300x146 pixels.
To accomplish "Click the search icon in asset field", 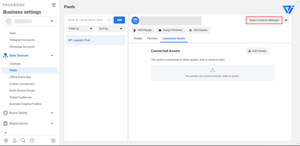I will point(108,20).
